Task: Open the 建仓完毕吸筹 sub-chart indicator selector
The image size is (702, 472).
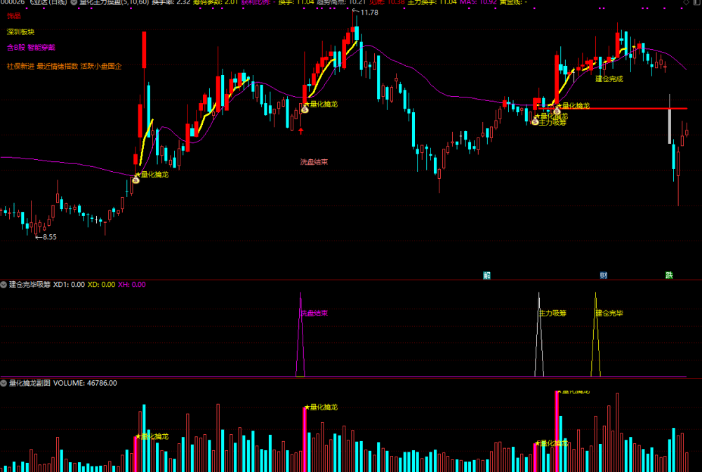Action: point(29,285)
